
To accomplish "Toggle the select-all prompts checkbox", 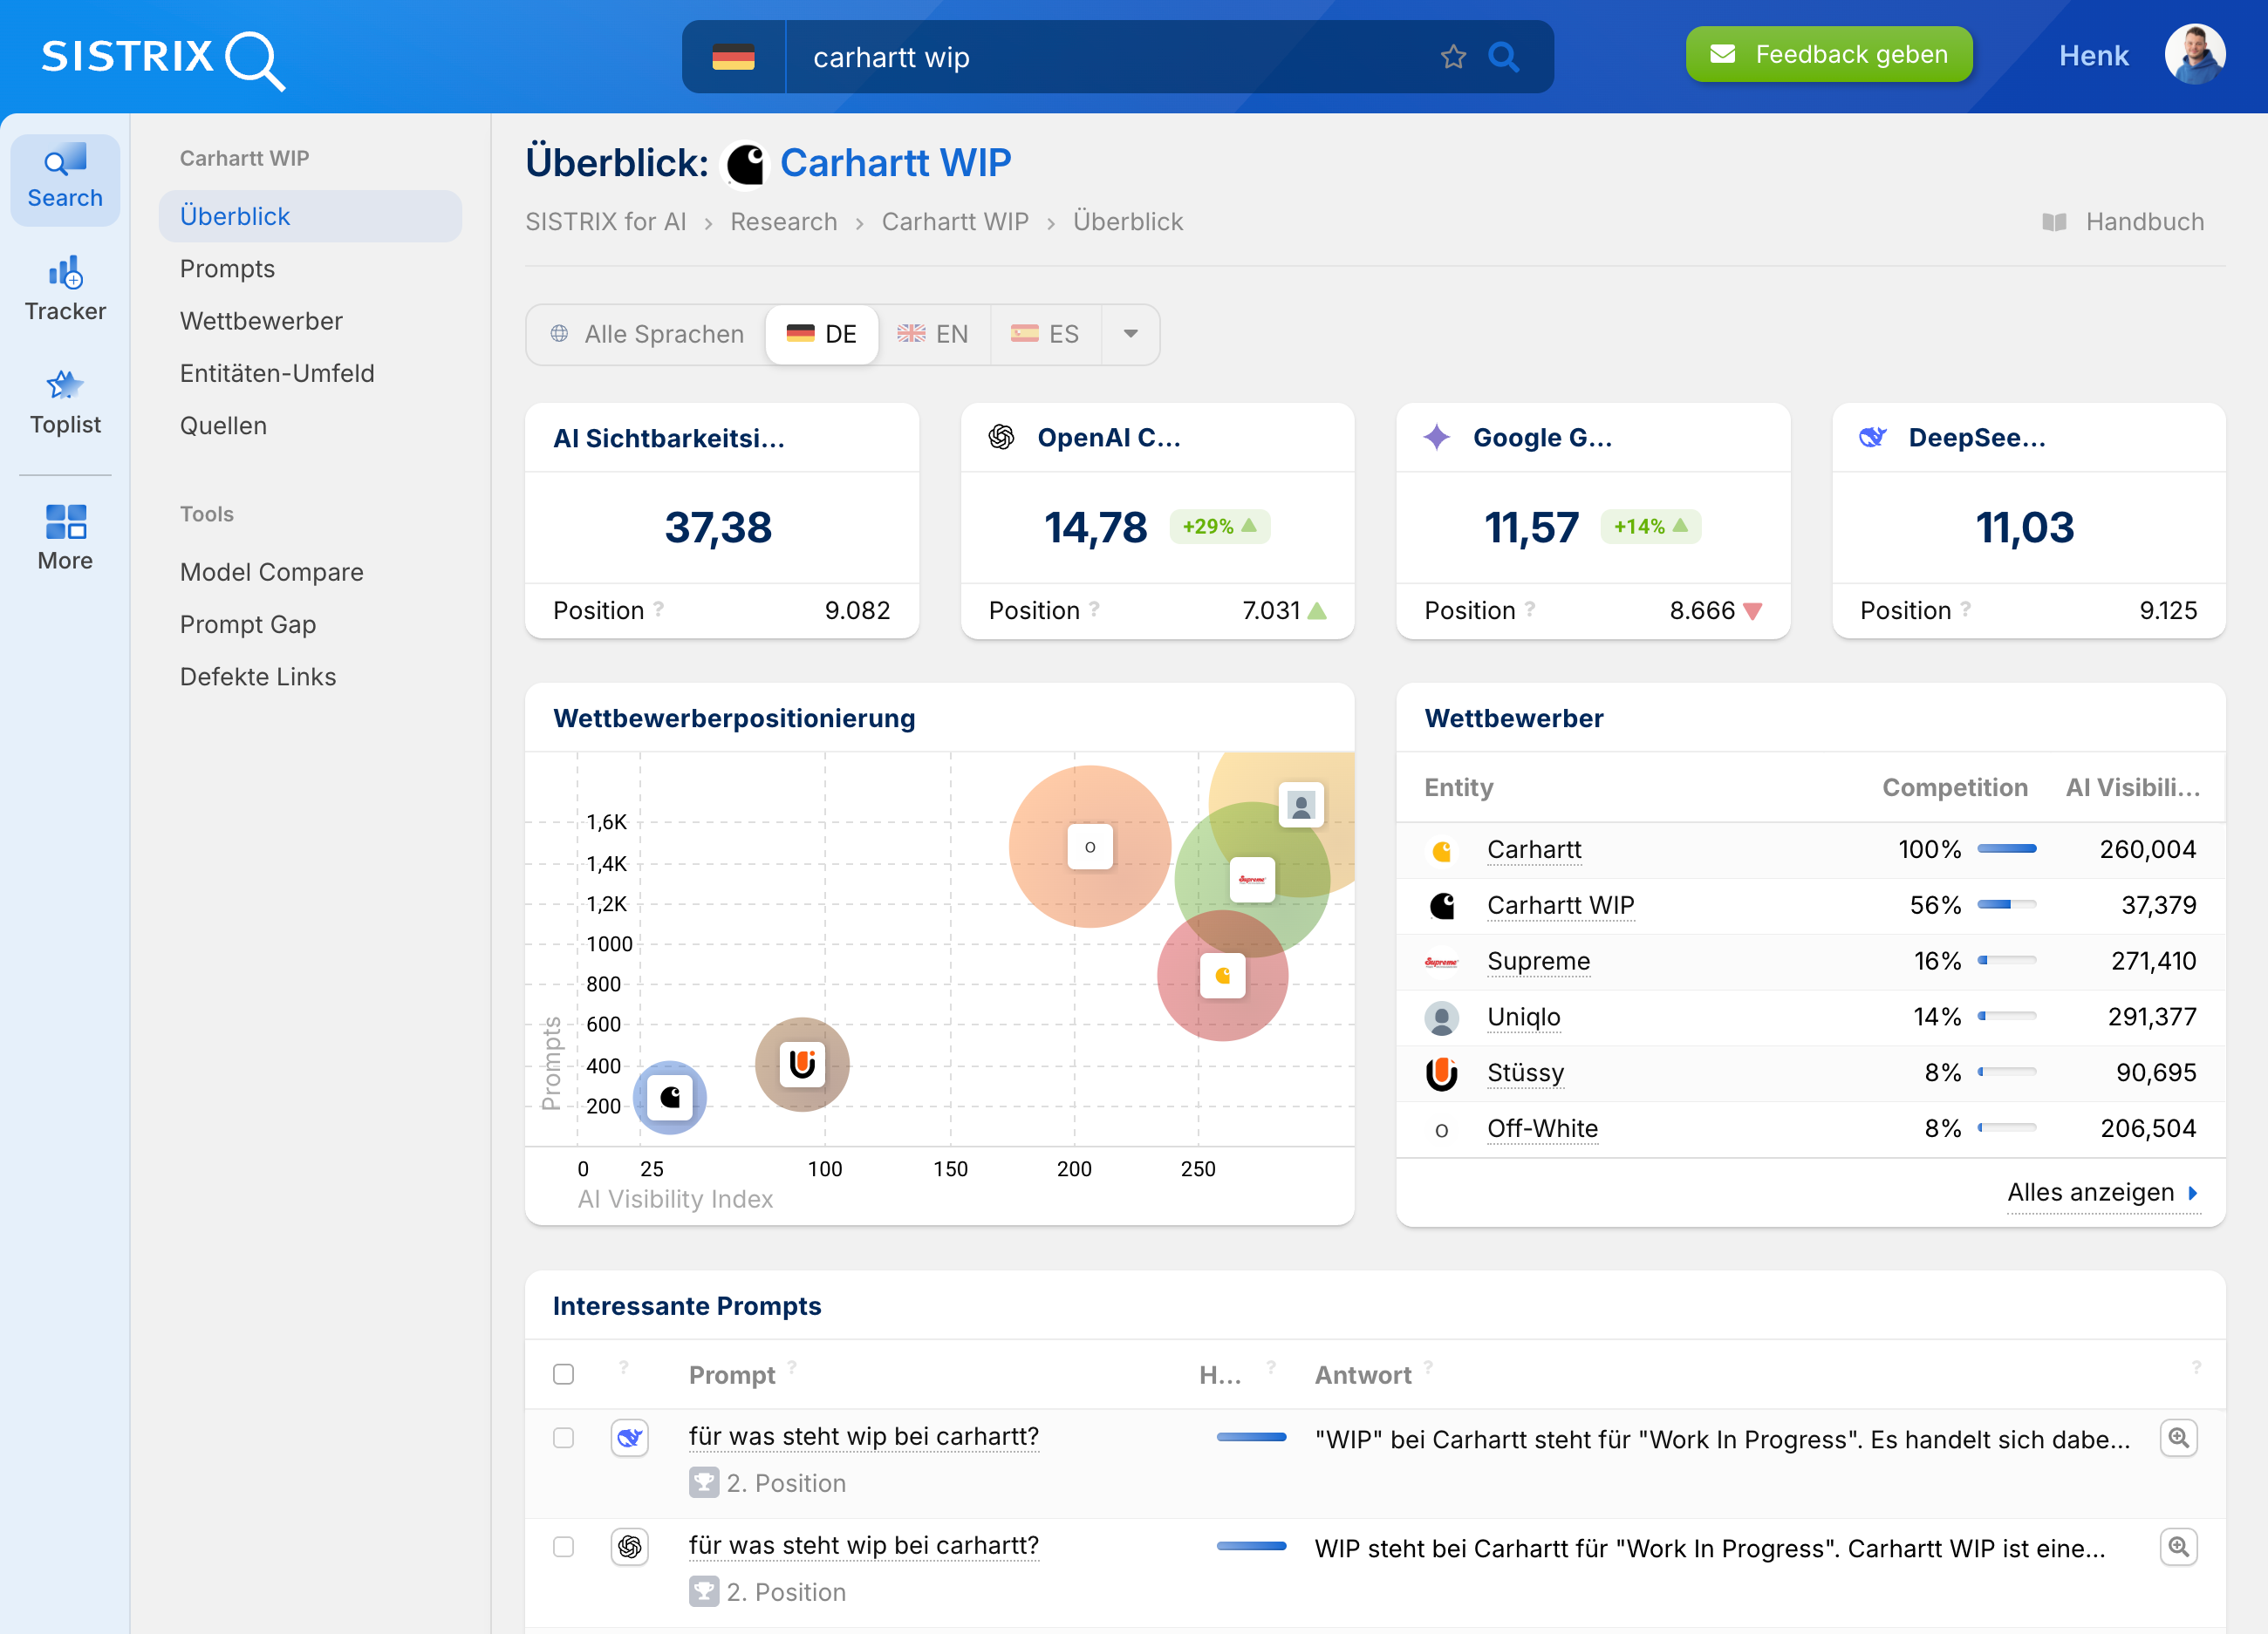I will tap(564, 1374).
